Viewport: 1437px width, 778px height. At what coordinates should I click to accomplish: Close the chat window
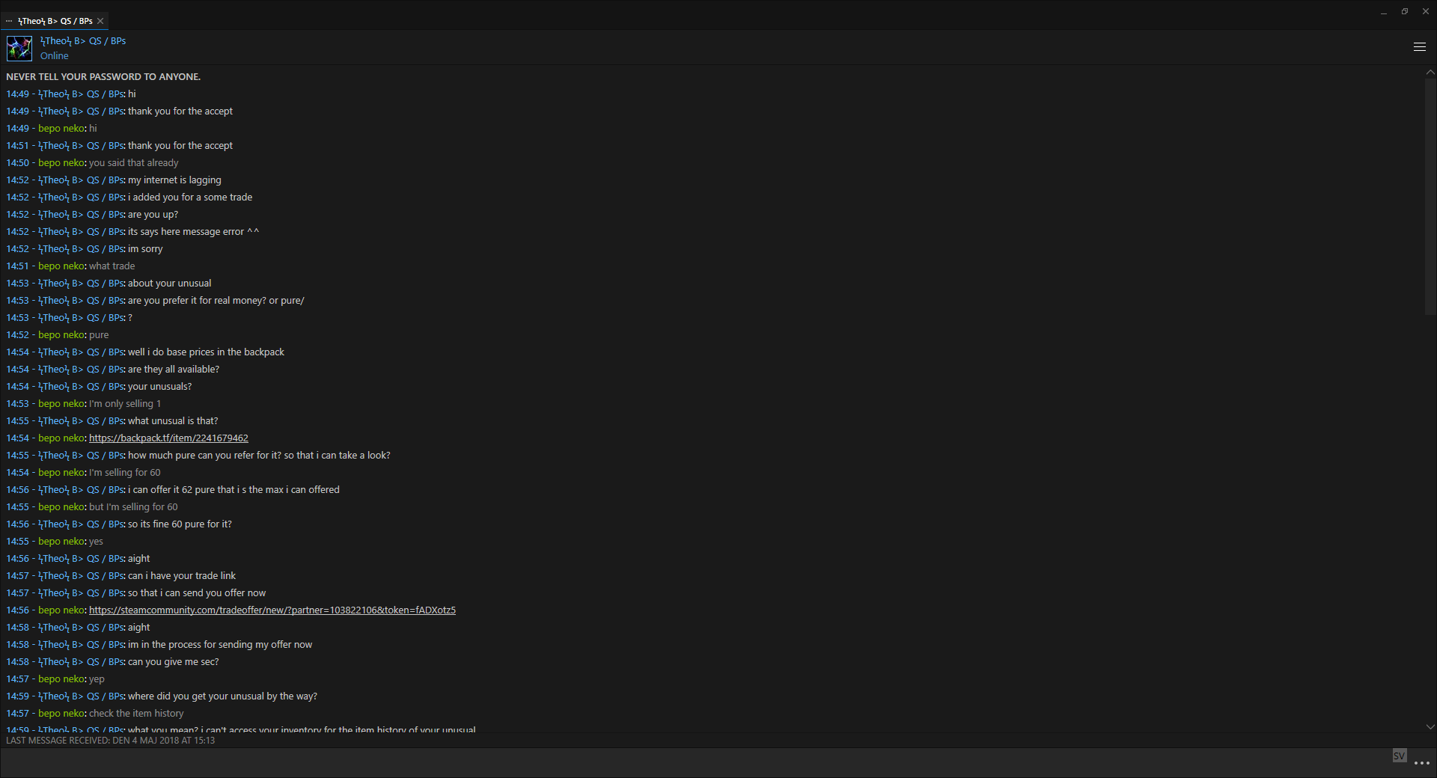coord(1426,11)
